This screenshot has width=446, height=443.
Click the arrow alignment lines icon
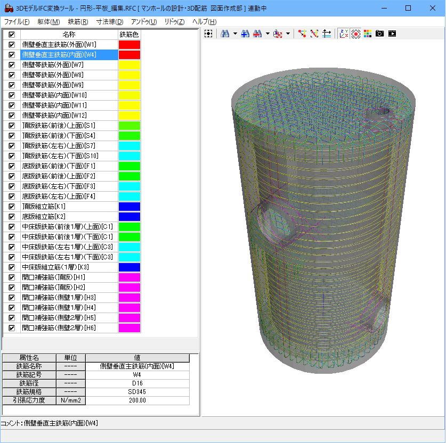[327, 34]
